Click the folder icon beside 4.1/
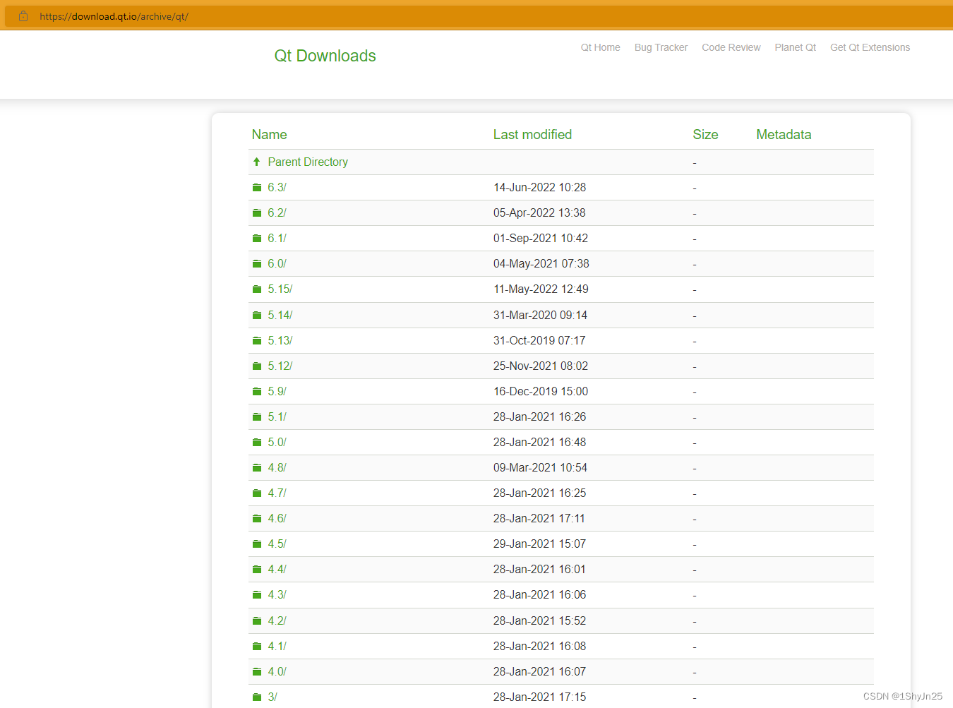The width and height of the screenshot is (953, 708). [x=257, y=647]
